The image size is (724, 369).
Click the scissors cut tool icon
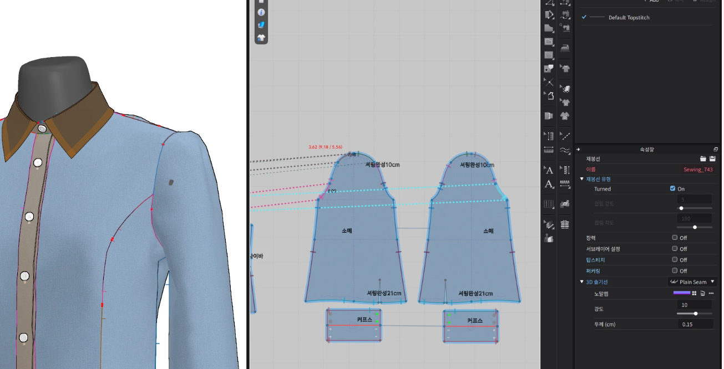click(549, 82)
